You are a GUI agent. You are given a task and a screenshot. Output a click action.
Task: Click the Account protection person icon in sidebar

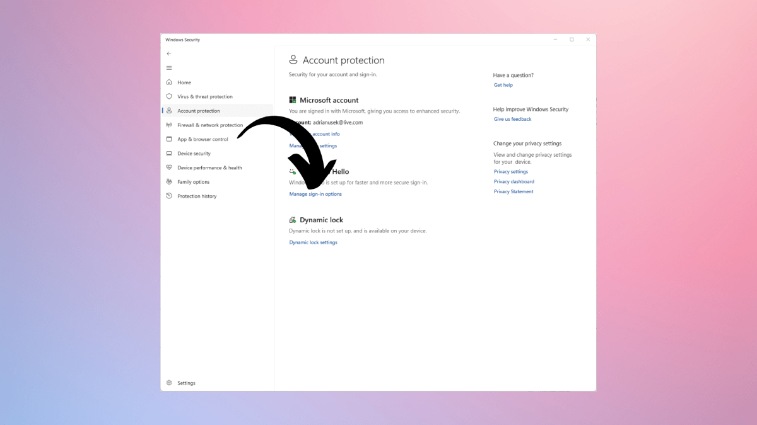169,111
